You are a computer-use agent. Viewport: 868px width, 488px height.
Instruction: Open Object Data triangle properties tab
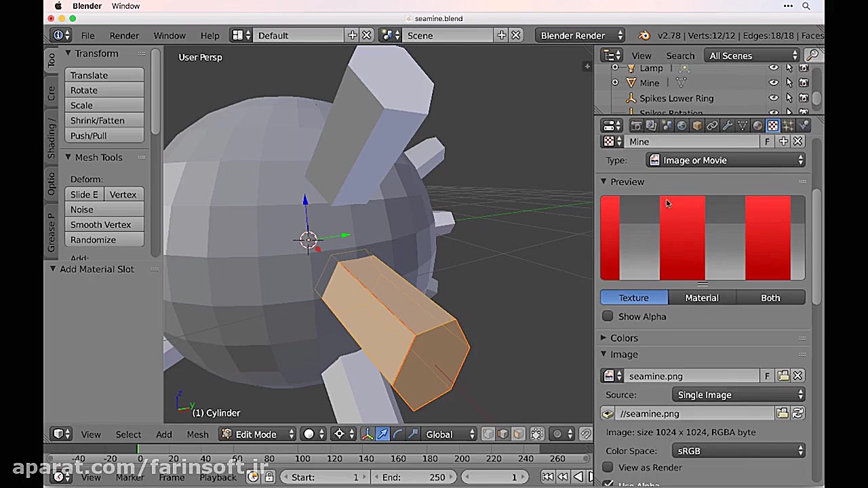743,125
